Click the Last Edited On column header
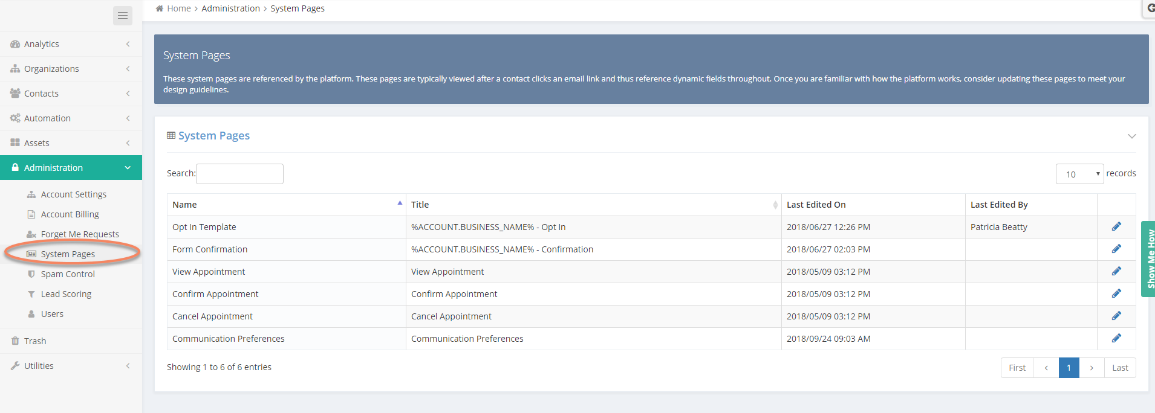1155x413 pixels. (873, 205)
